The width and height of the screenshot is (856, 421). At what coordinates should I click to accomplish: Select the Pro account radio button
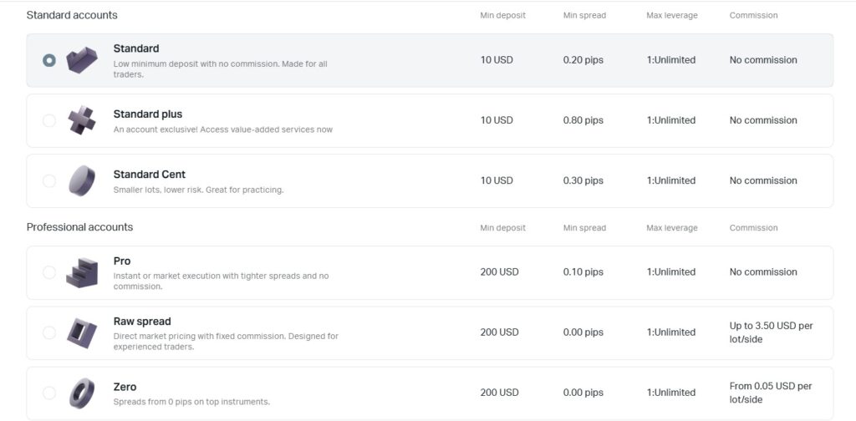49,272
